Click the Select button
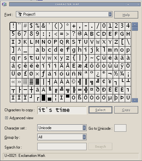The width and height of the screenshot is (142, 161). point(100,110)
